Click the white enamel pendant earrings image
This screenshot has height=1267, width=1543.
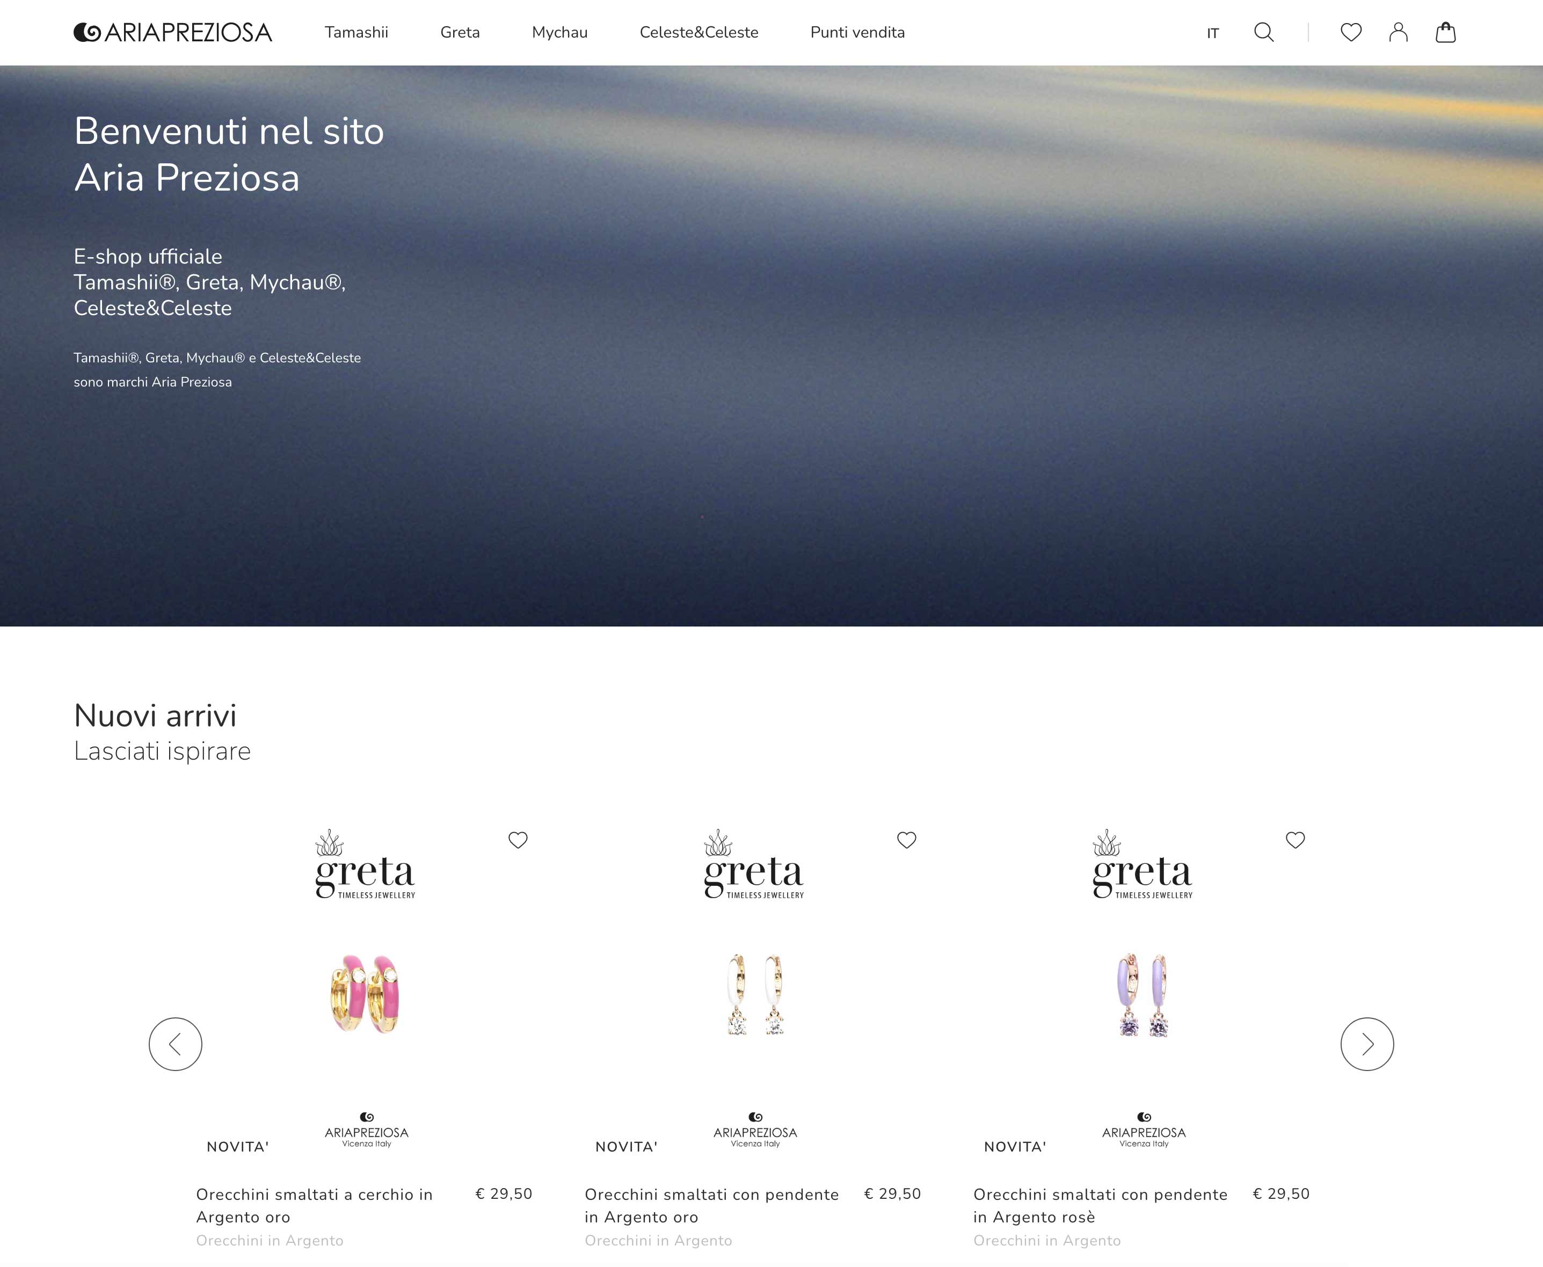pyautogui.click(x=755, y=994)
